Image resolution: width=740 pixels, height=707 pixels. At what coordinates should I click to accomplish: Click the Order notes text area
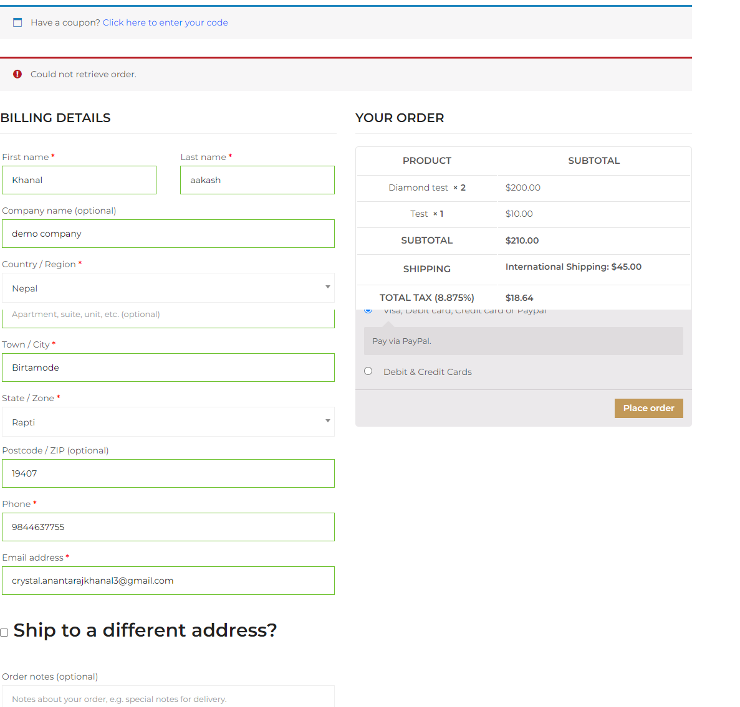coord(168,696)
